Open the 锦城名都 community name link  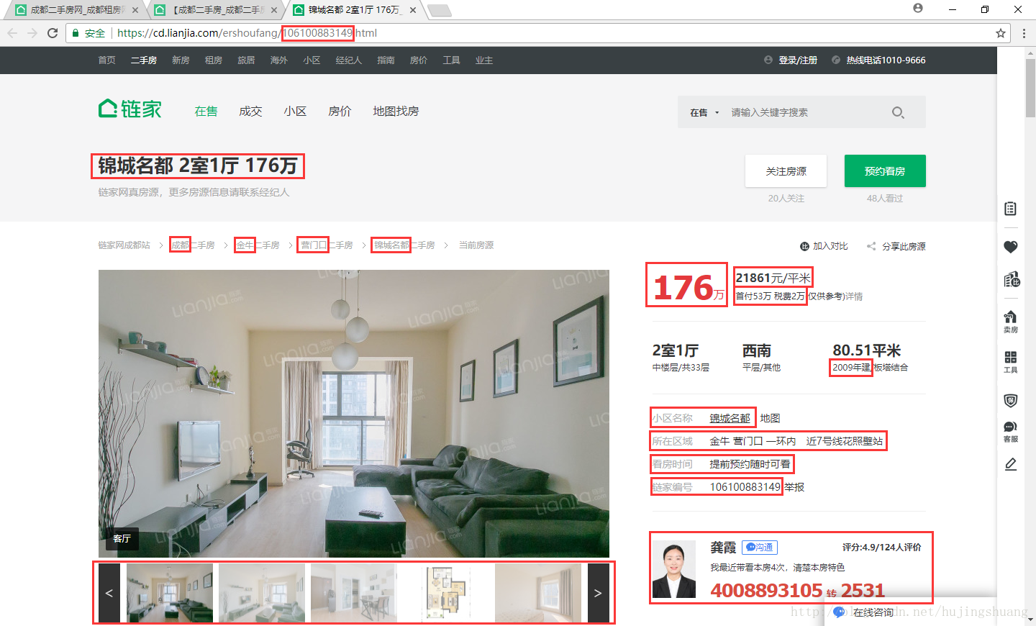(730, 418)
